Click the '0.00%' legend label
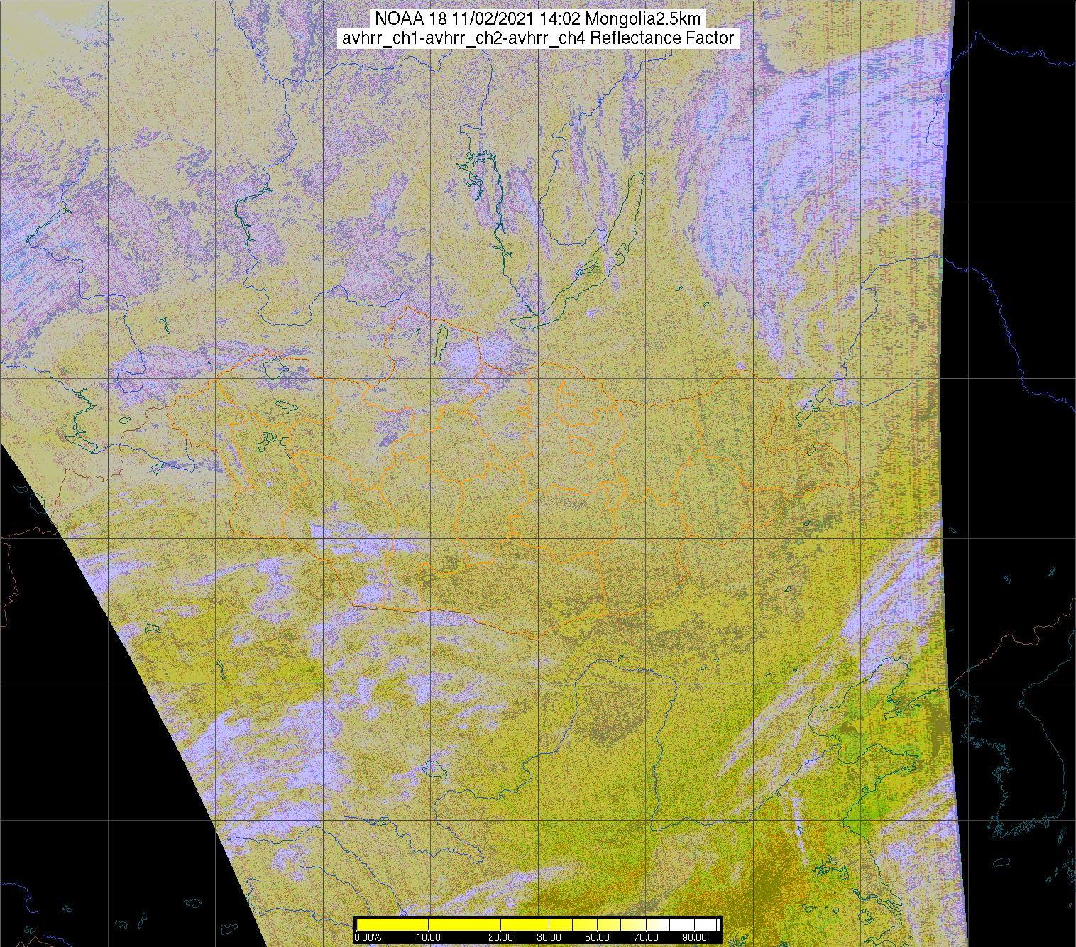This screenshot has width=1076, height=947. 368,937
